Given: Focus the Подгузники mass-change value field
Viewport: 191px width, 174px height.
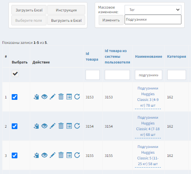Looking at the screenshot, I should [x=153, y=20].
